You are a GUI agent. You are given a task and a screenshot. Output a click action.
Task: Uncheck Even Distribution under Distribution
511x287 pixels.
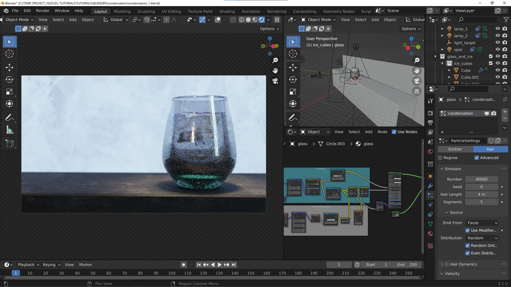pyautogui.click(x=467, y=253)
